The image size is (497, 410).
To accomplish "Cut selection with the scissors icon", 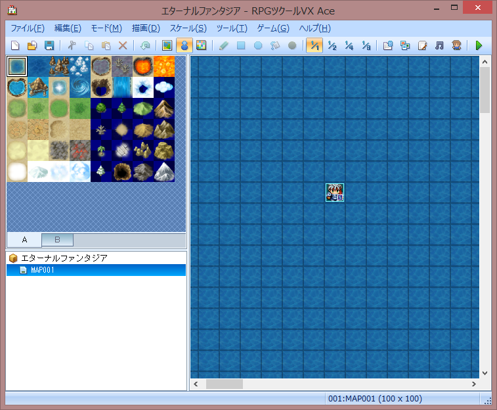I will coord(72,45).
